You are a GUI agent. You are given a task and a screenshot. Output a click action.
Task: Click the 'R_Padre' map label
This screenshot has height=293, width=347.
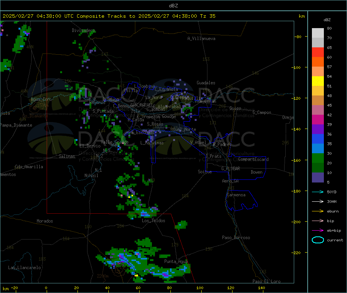tap(221, 144)
